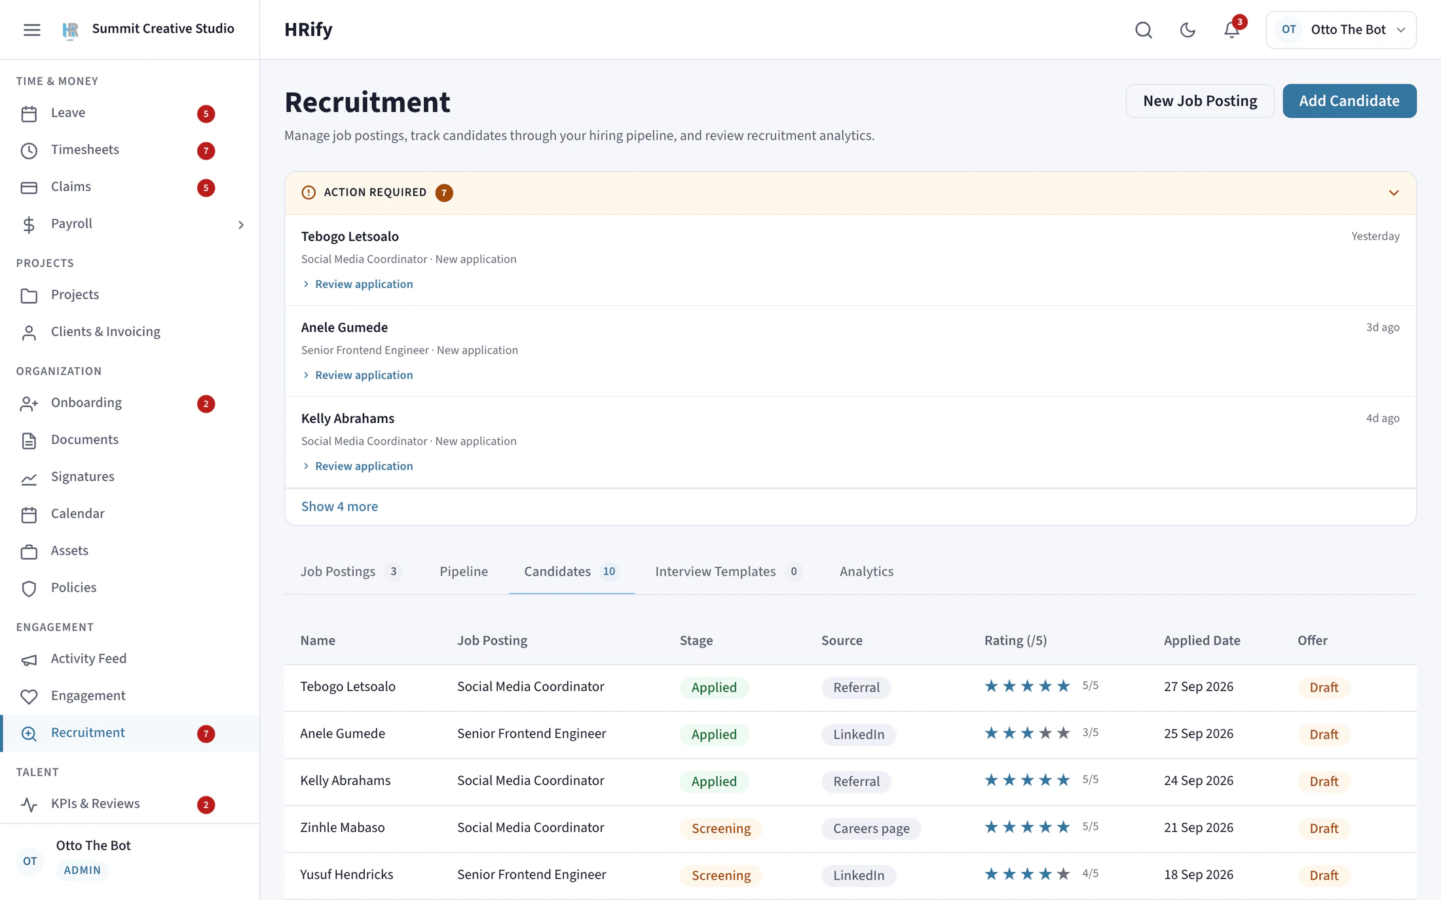Click the New Job Posting button
Viewport: 1441px width, 900px height.
(x=1200, y=101)
